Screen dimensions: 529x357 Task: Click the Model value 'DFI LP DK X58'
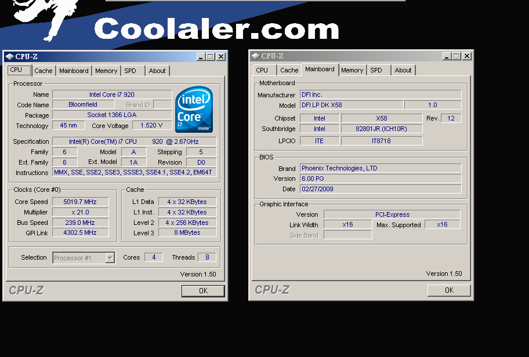click(x=352, y=105)
